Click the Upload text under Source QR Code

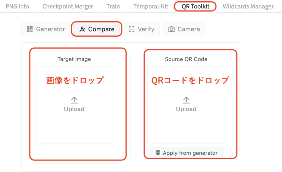click(186, 109)
